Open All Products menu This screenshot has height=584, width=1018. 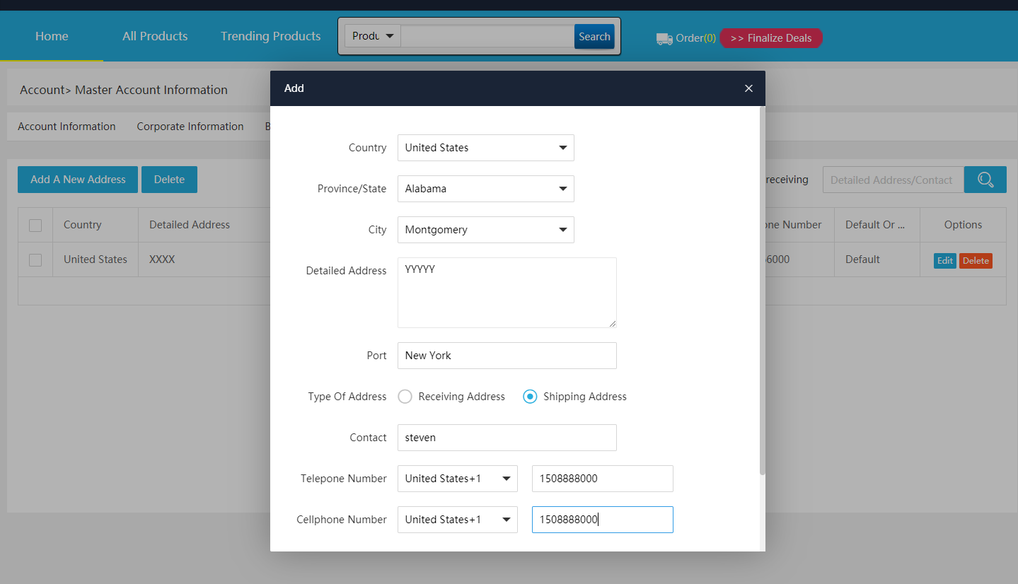[x=155, y=36]
